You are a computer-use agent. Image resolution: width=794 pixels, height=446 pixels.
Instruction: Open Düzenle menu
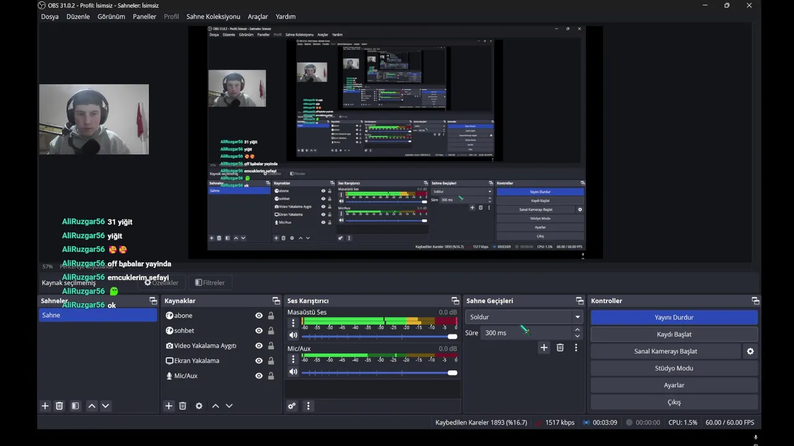tap(78, 17)
